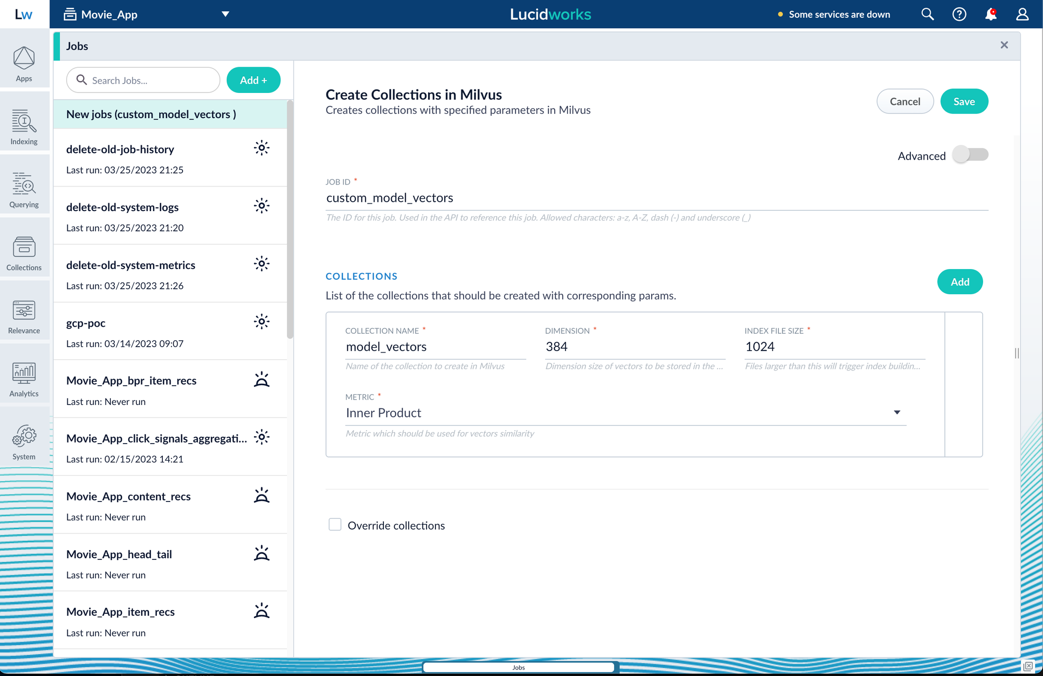Viewport: 1043px width, 676px height.
Task: Check the Override collections checkbox
Action: [335, 525]
